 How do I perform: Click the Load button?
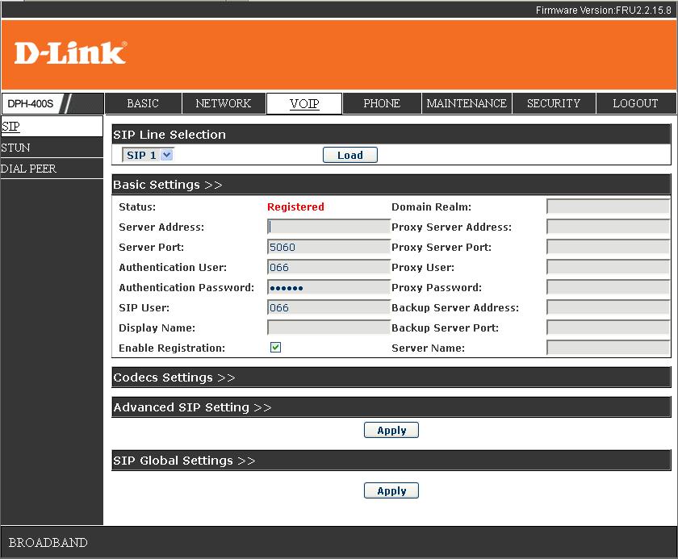point(349,155)
